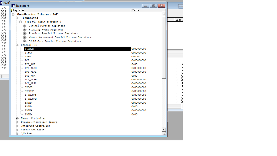Maximize the Registers window
This screenshot has height=156, width=277.
tap(154, 6)
